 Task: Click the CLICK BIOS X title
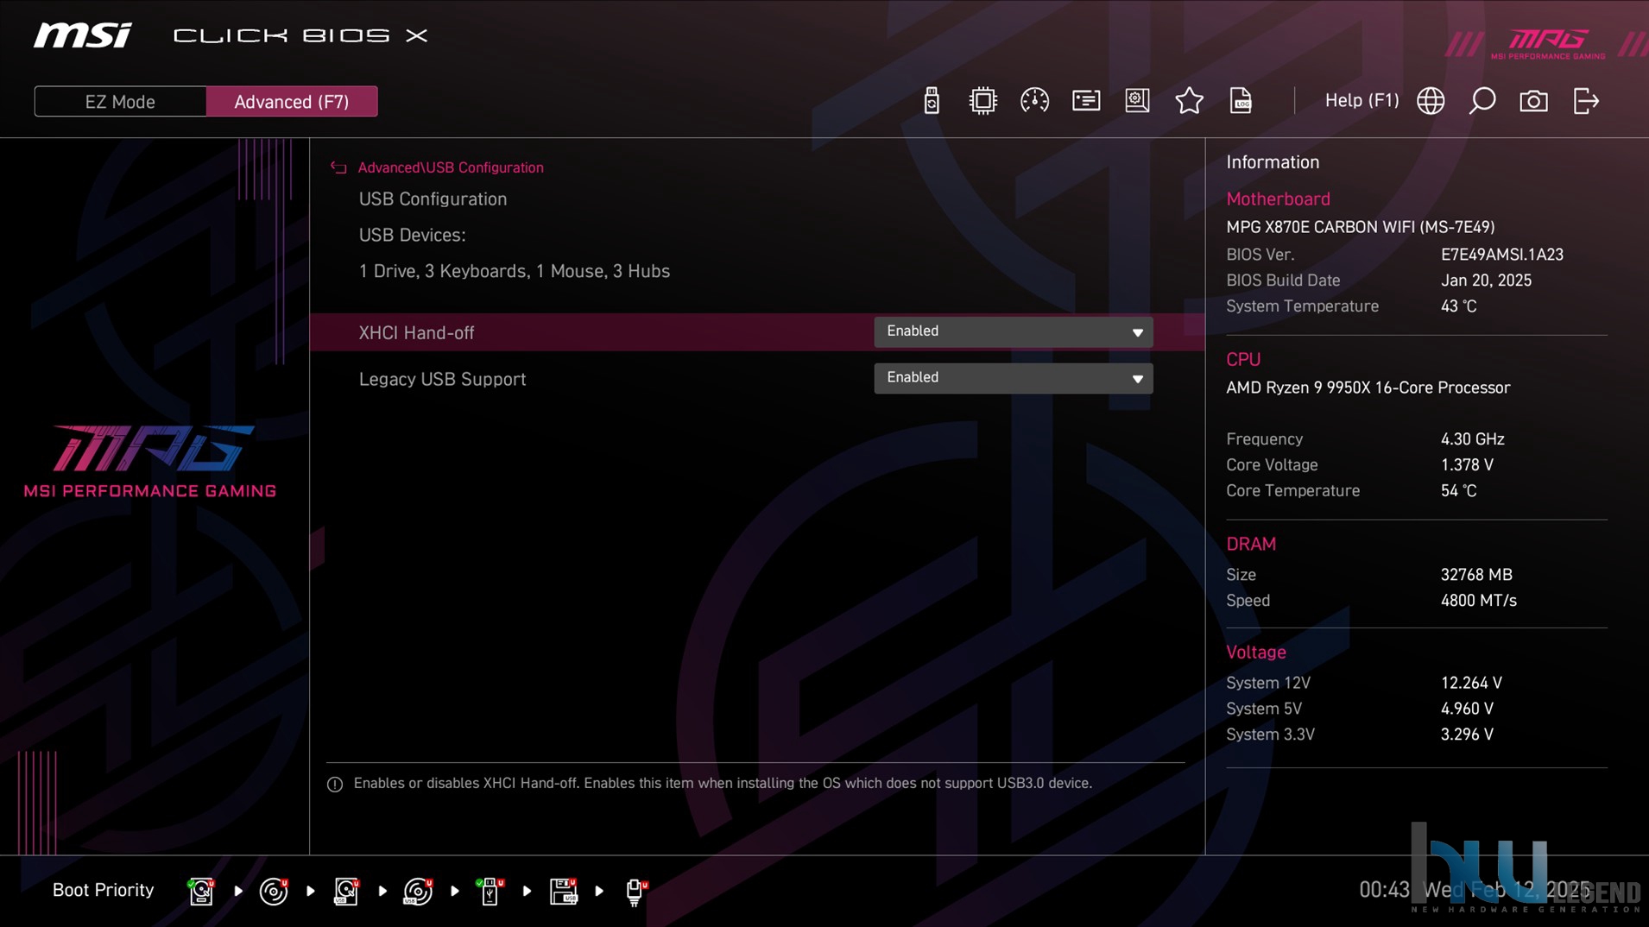(300, 35)
